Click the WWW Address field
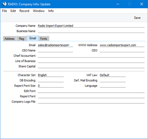148x139 pixels. pyautogui.click(x=122, y=45)
